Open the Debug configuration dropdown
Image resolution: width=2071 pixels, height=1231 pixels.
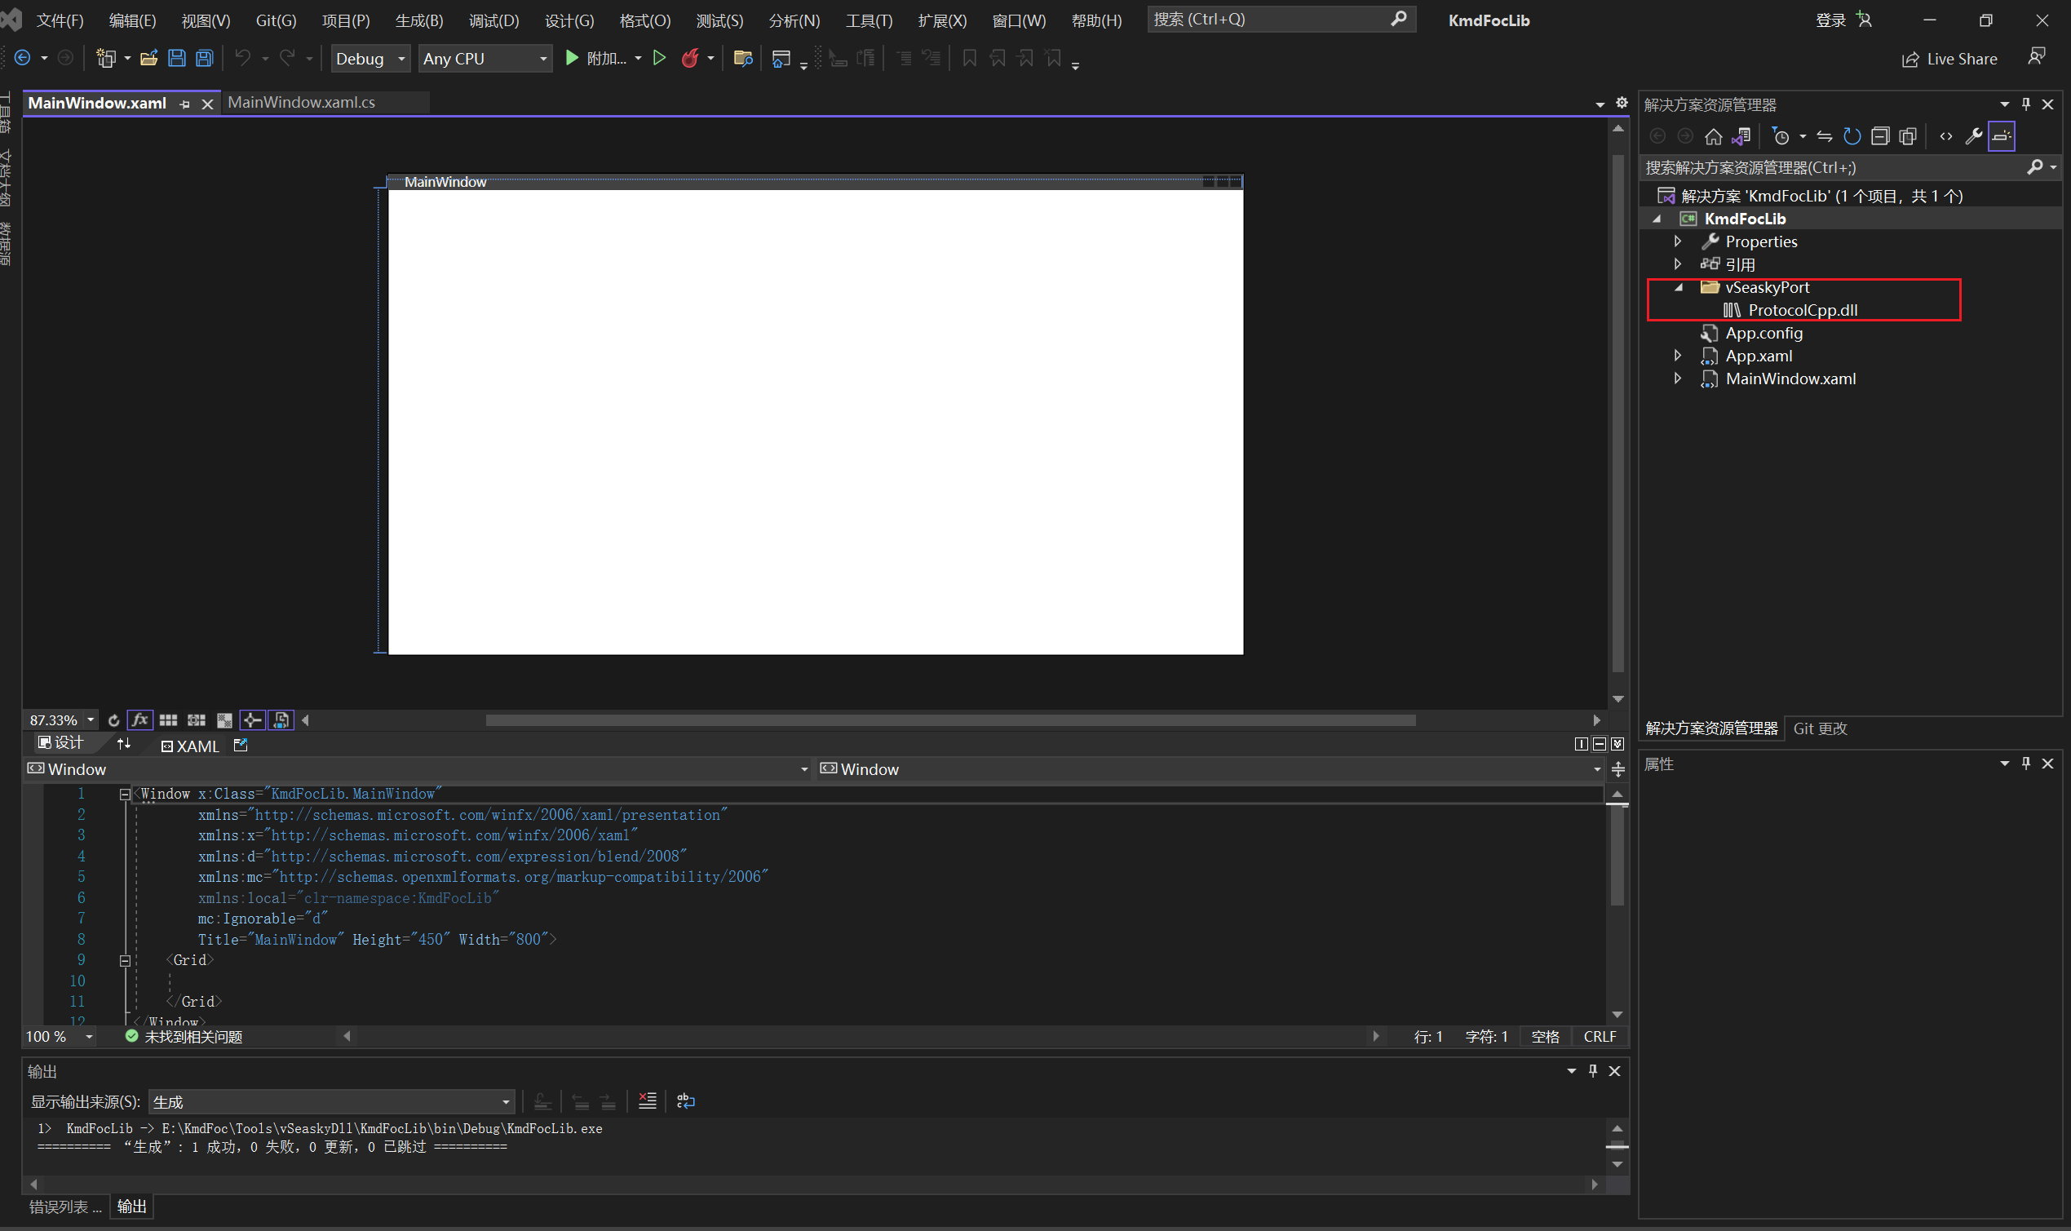[370, 59]
